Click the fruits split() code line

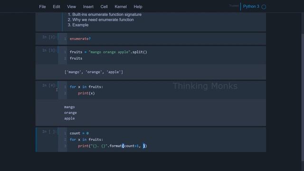(x=108, y=52)
